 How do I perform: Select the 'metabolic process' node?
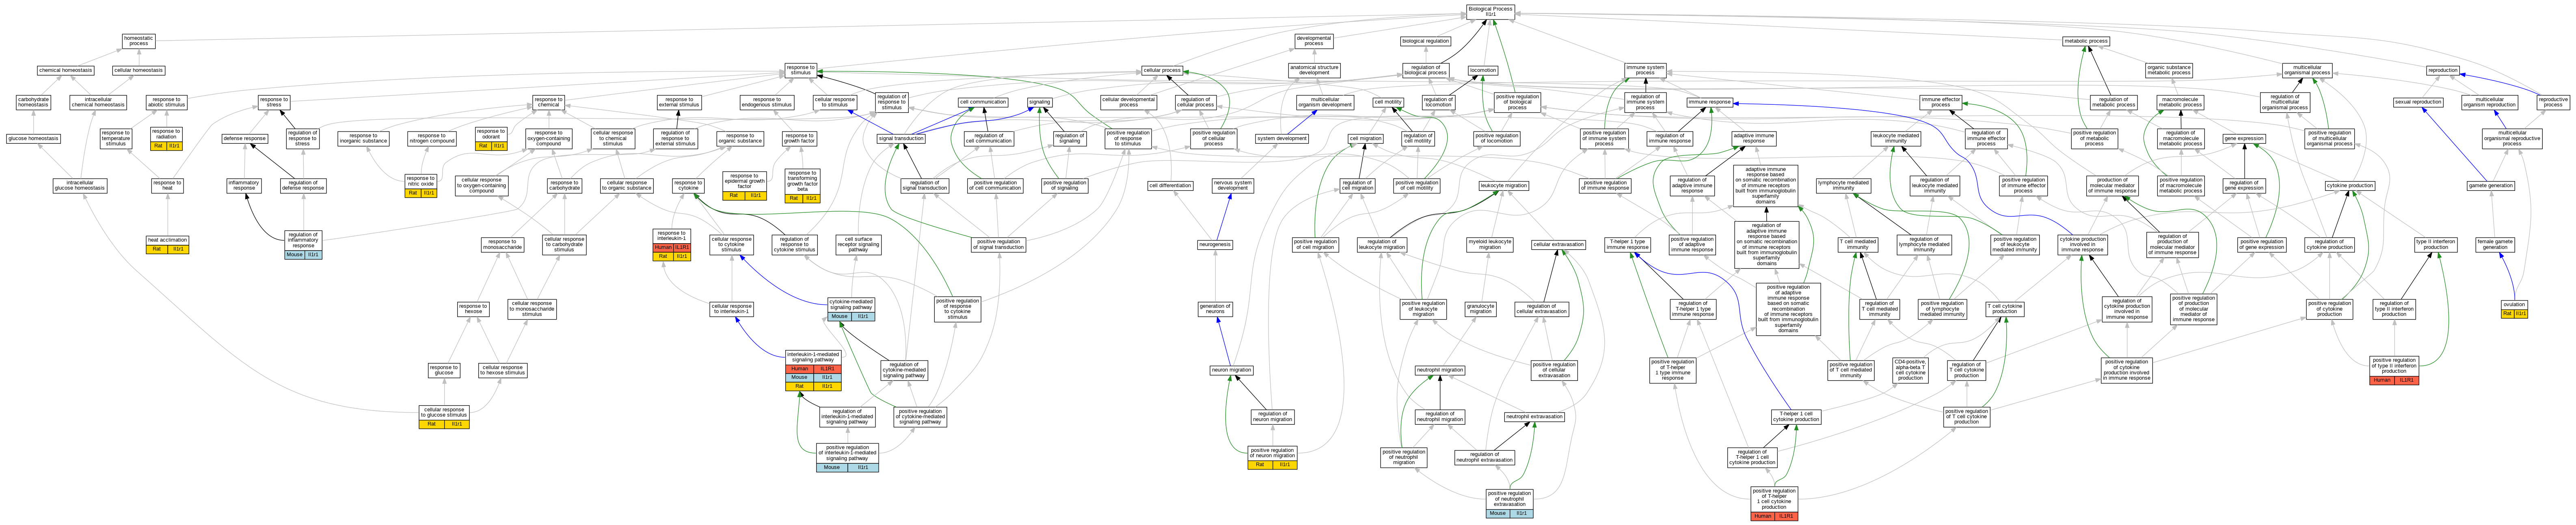(2086, 41)
